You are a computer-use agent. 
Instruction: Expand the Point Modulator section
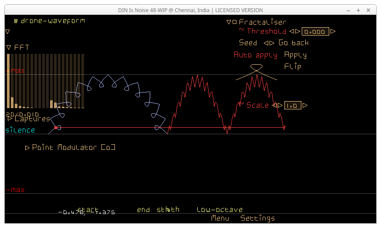click(28, 148)
